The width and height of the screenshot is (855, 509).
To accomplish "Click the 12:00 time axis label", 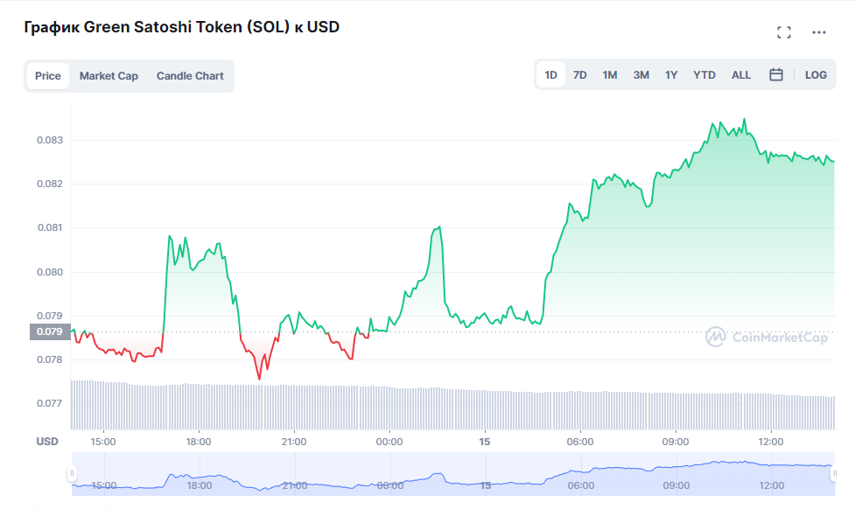I will coord(770,442).
